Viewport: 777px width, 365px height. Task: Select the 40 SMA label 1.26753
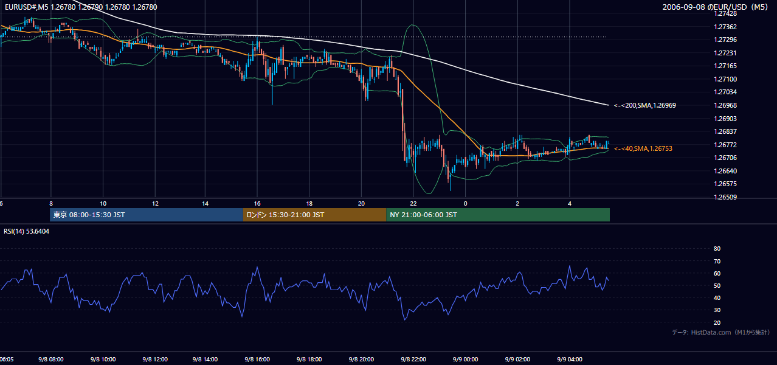[x=643, y=148]
